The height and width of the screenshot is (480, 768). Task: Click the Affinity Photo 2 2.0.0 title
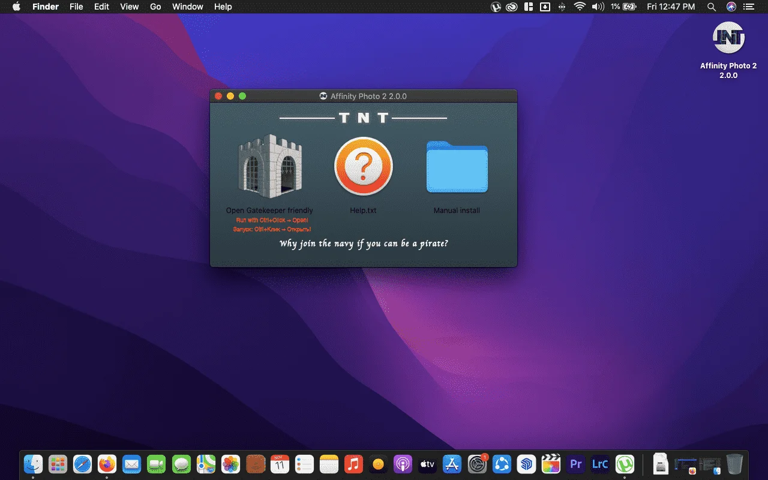tap(368, 96)
